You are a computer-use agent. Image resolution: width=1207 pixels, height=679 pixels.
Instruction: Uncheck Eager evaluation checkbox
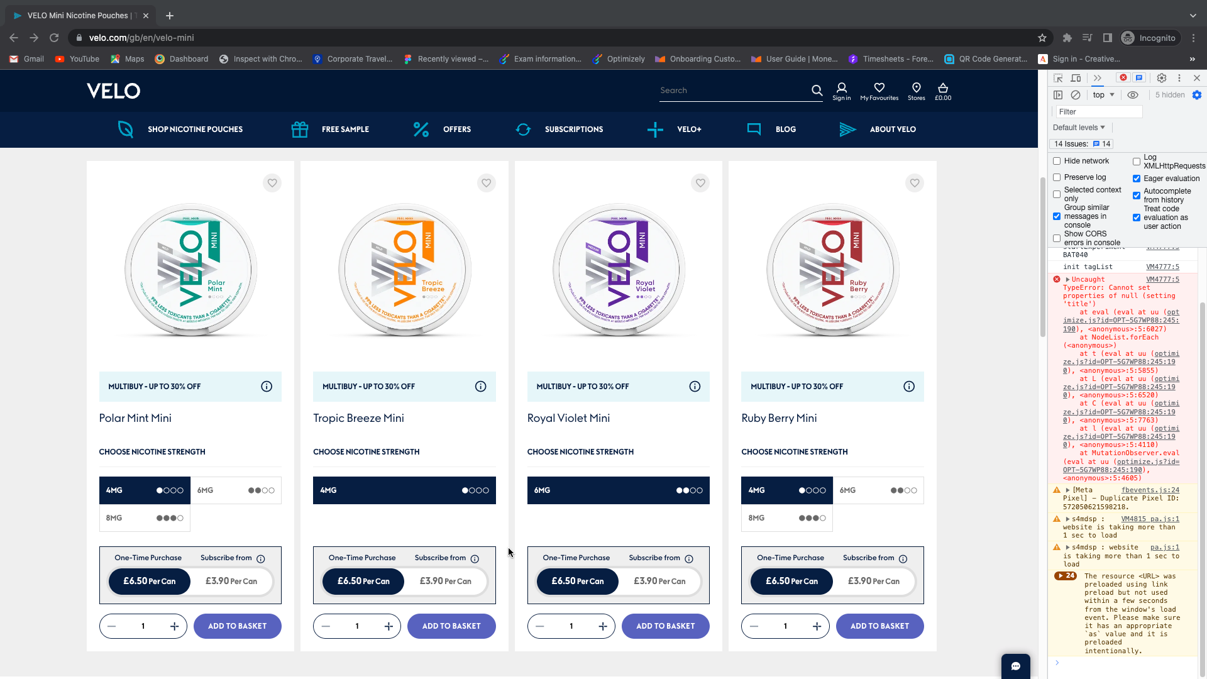click(1137, 179)
